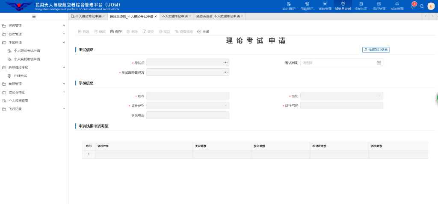The height and width of the screenshot is (204, 438).
Task: Click the 考试日期 date field
Action: click(x=342, y=63)
